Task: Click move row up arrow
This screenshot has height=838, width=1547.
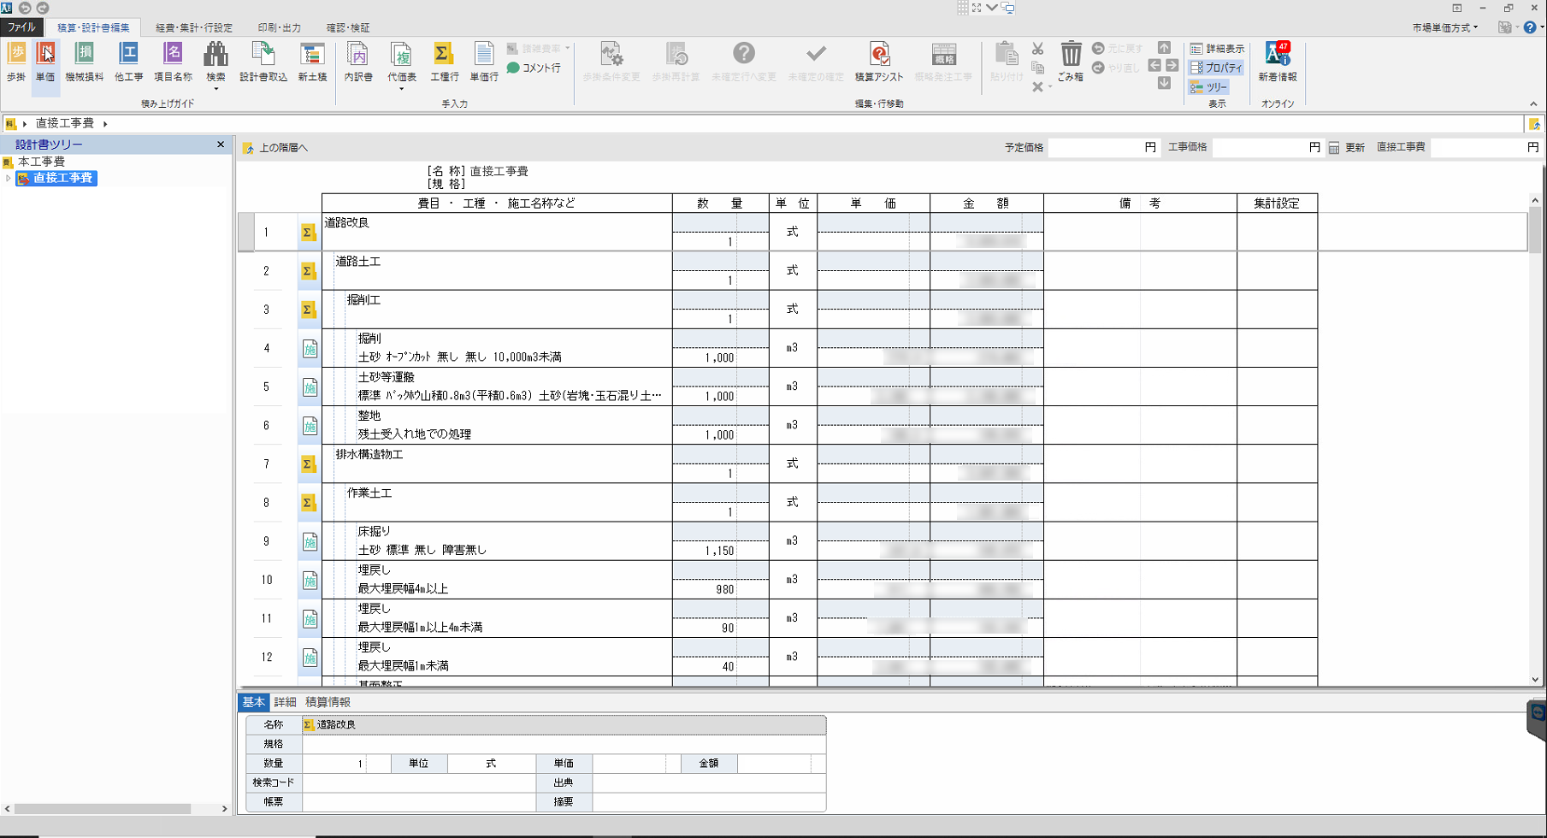Action: [x=1164, y=48]
